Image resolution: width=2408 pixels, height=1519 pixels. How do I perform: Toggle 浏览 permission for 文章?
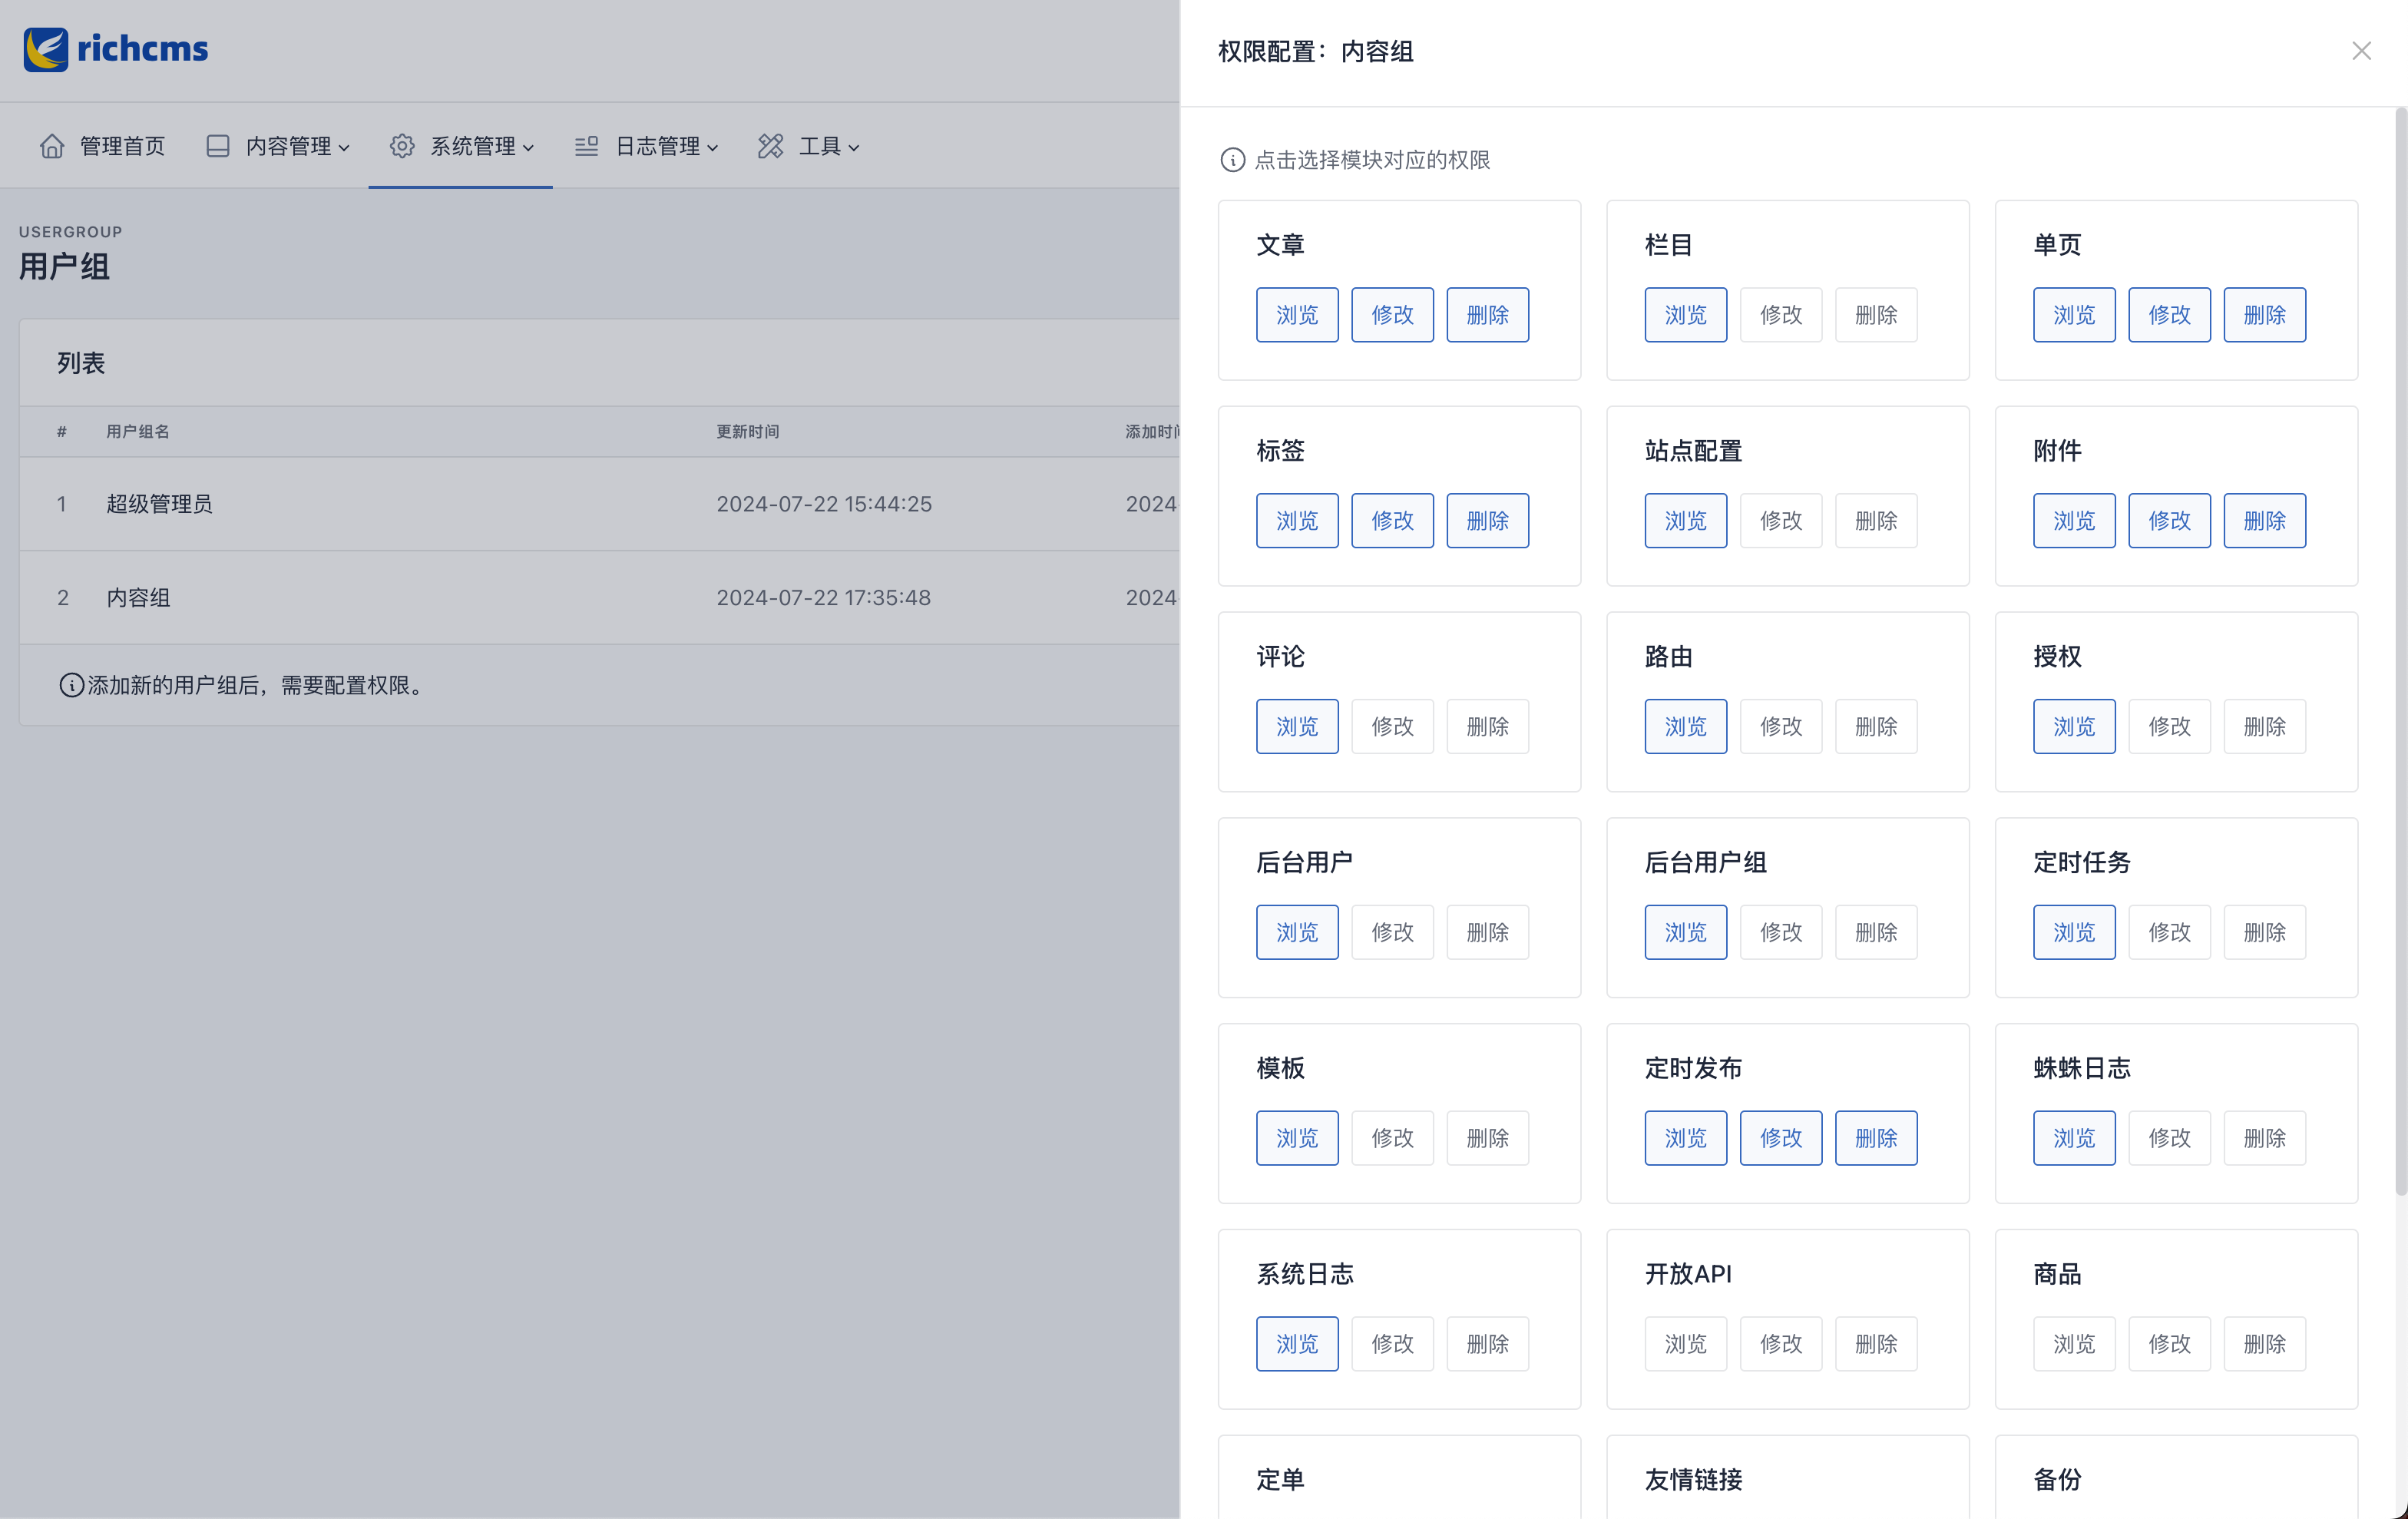coord(1297,315)
